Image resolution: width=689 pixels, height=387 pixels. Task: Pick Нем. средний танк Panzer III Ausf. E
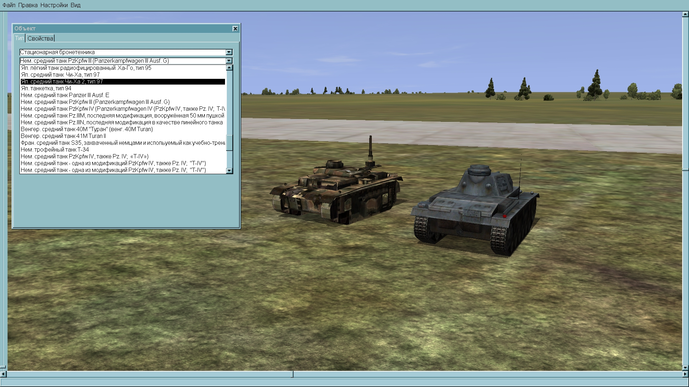(65, 95)
